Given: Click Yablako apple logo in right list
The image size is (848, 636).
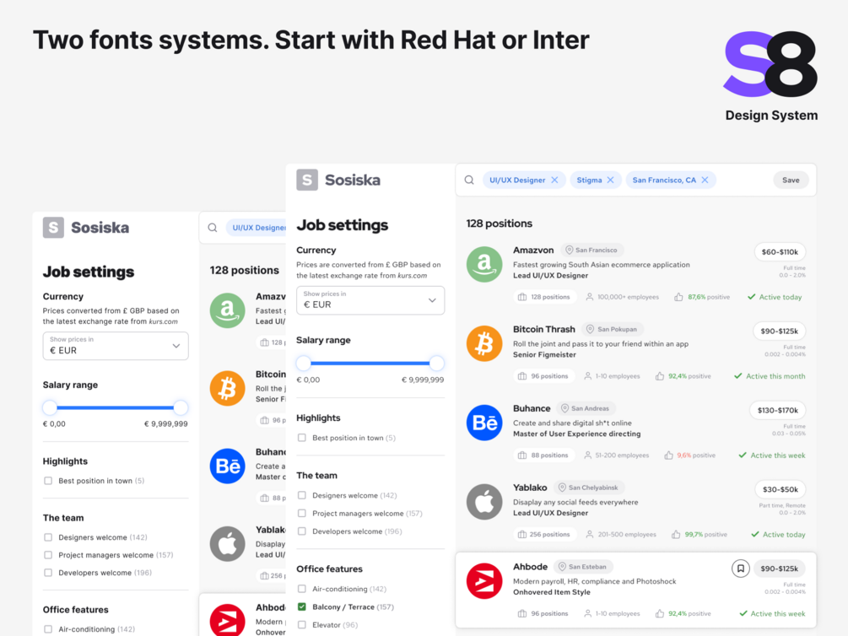Looking at the screenshot, I should 484,502.
